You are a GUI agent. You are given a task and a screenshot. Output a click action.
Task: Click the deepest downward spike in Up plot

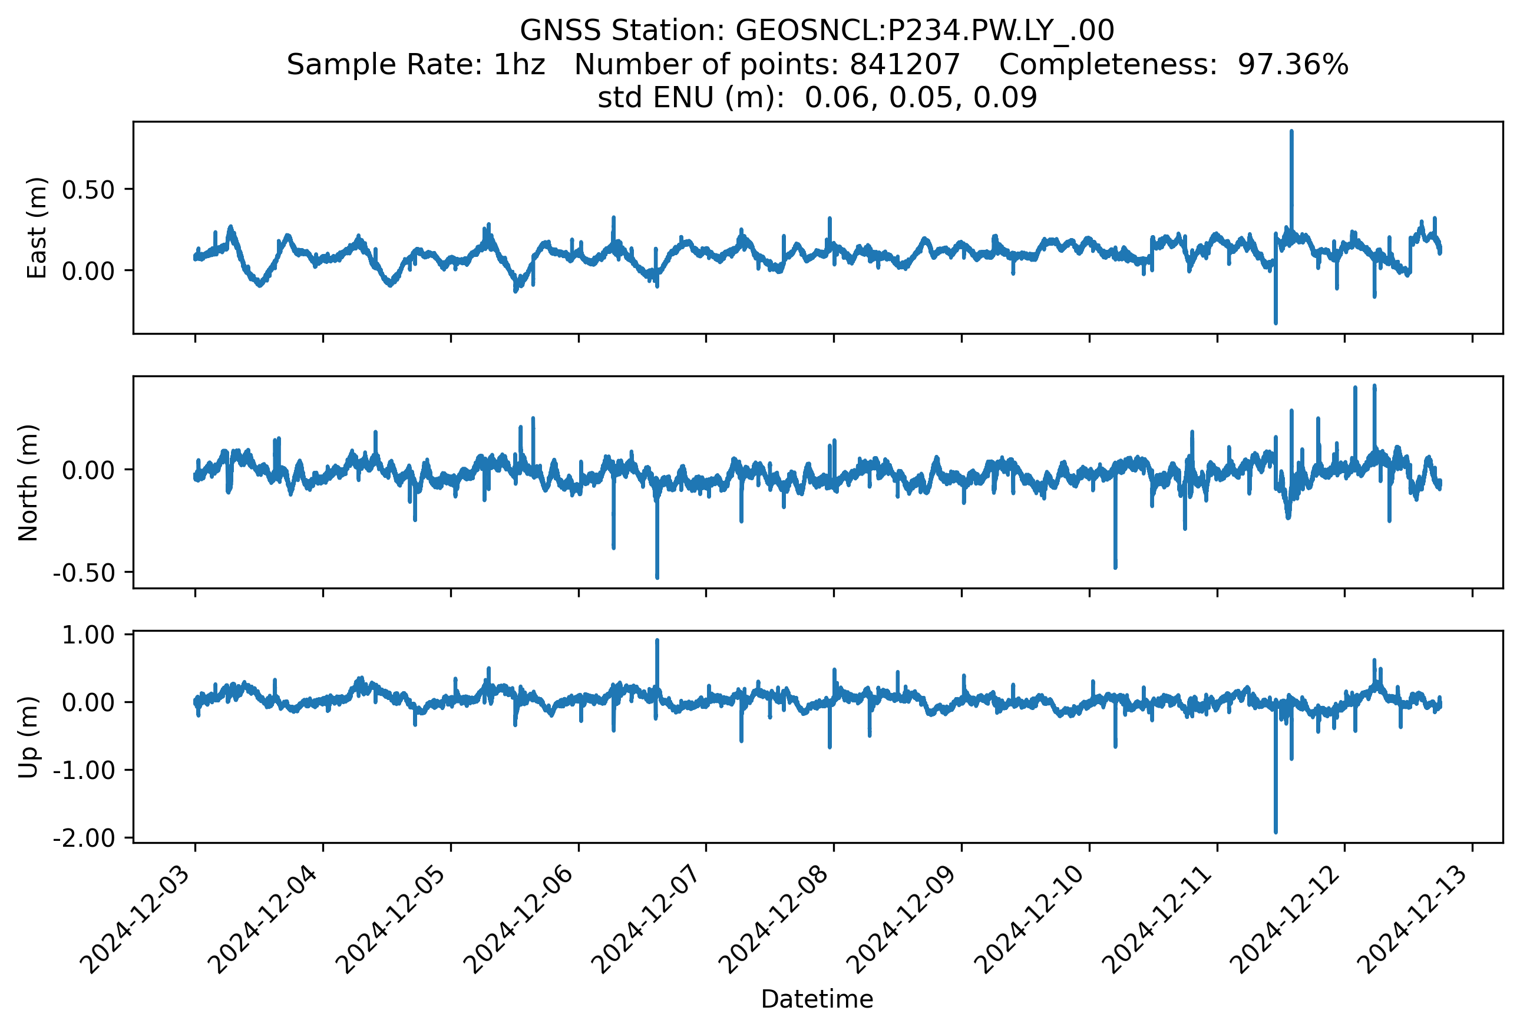1276,829
